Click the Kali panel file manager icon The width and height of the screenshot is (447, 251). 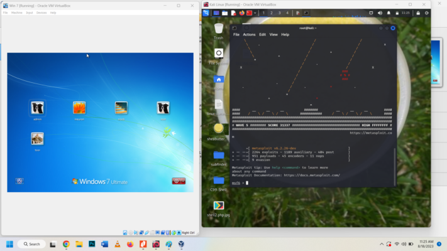click(x=224, y=13)
